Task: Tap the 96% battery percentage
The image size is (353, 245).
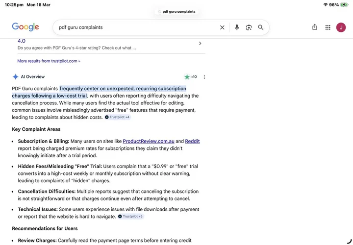Action: click(334, 5)
